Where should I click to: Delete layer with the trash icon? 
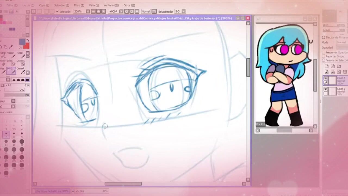(x=345, y=72)
